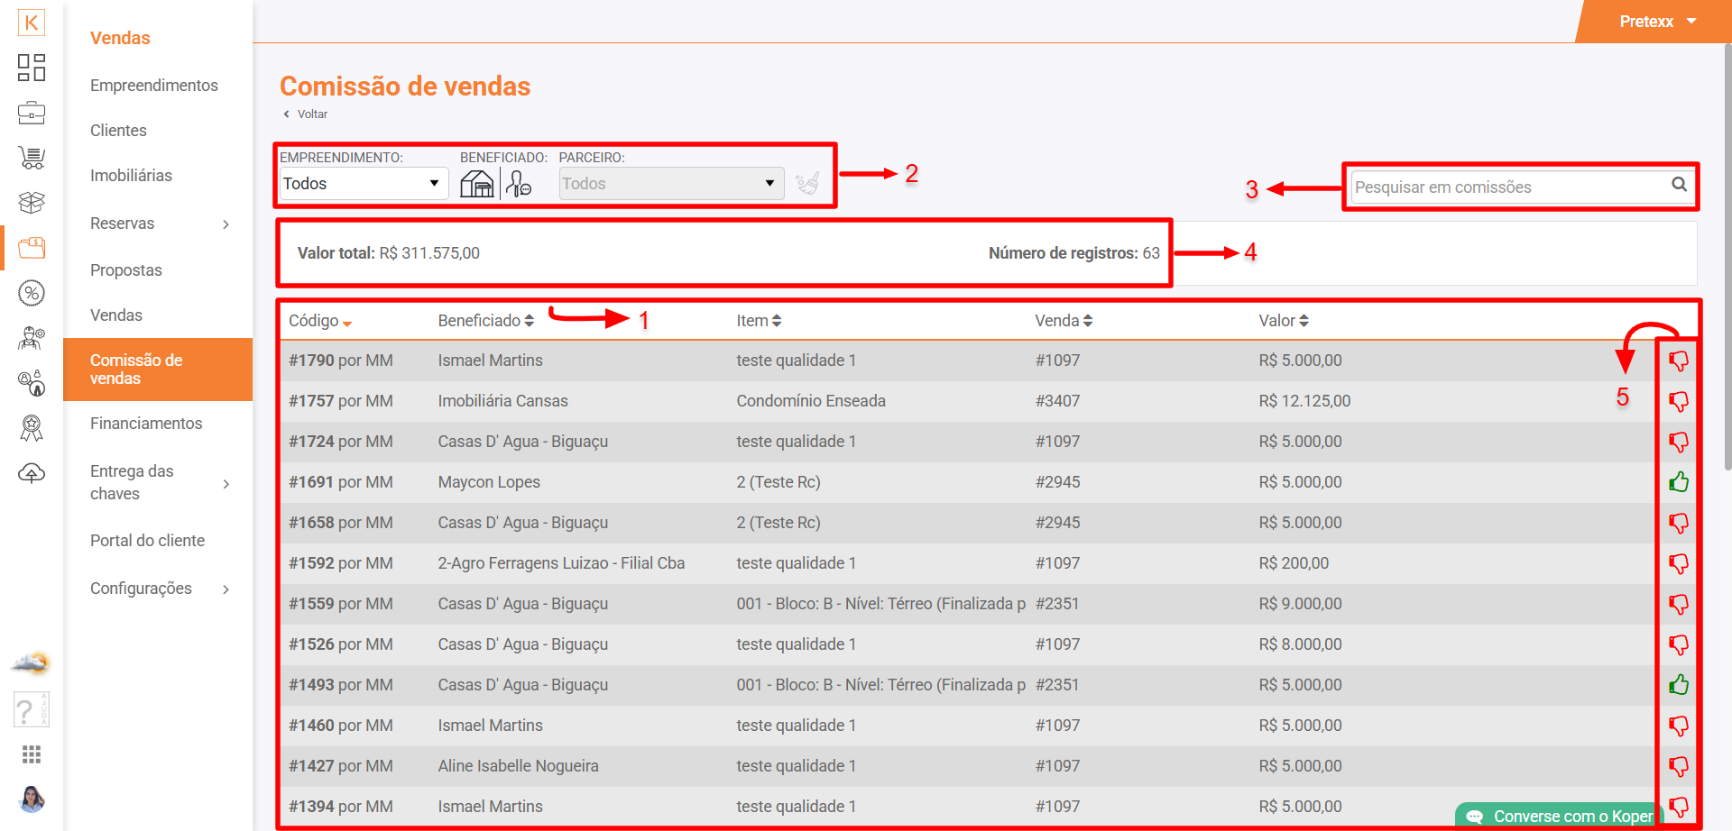Expand the Reservas submenu
Viewport: 1732px width, 831px height.
(158, 224)
